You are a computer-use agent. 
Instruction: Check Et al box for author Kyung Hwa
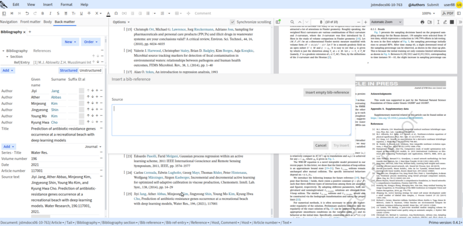[82, 122]
